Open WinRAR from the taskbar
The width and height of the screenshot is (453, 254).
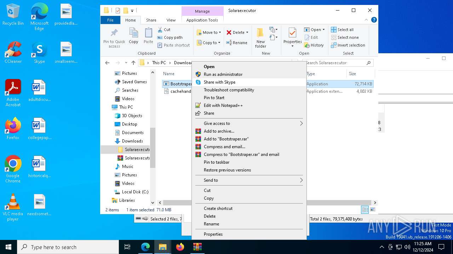click(x=197, y=247)
